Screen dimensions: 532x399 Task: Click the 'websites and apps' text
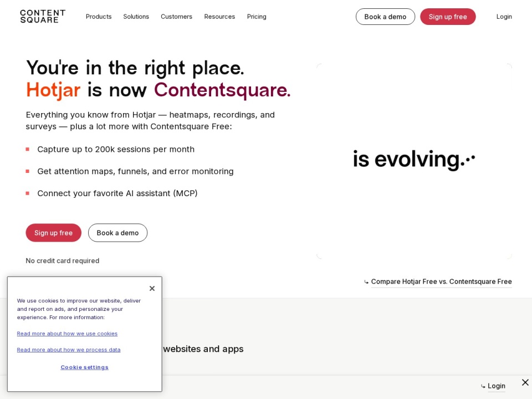click(x=203, y=349)
